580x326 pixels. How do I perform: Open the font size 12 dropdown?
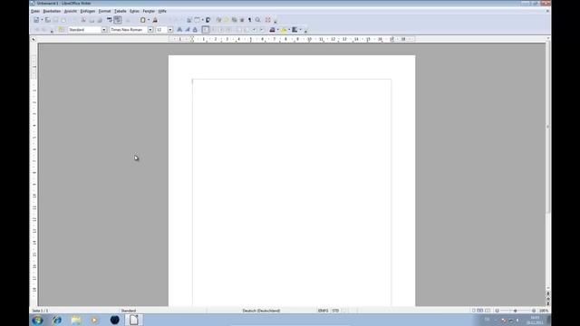[x=170, y=30]
